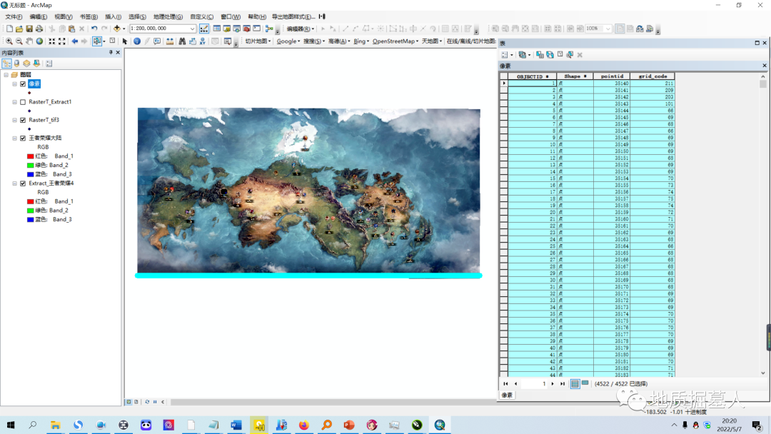771x434 pixels.
Task: Click the Add Data button
Action: [116, 29]
